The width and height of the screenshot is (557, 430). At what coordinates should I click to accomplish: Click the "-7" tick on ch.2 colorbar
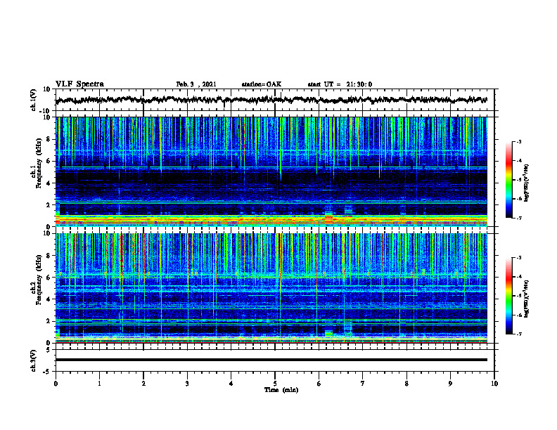[x=519, y=334]
